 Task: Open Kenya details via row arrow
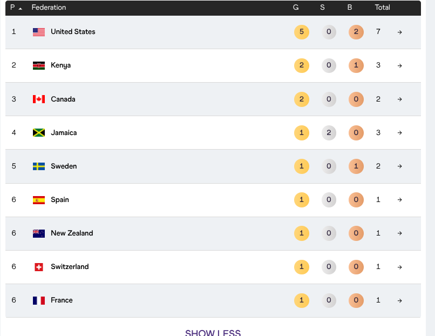point(399,66)
